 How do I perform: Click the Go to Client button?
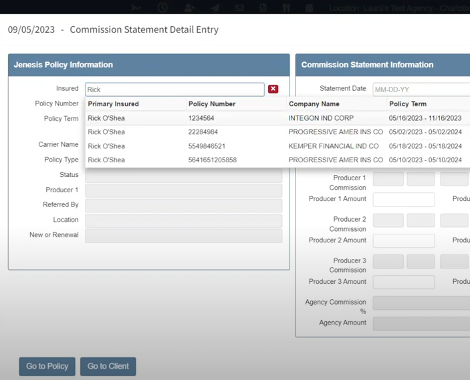[108, 366]
